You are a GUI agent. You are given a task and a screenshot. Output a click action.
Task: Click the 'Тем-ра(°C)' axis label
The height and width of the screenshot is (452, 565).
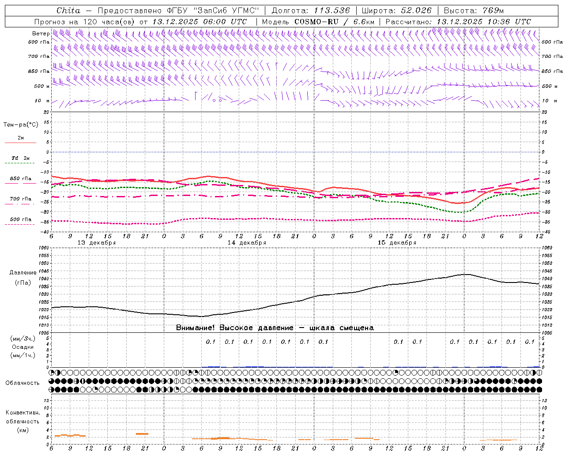point(21,125)
